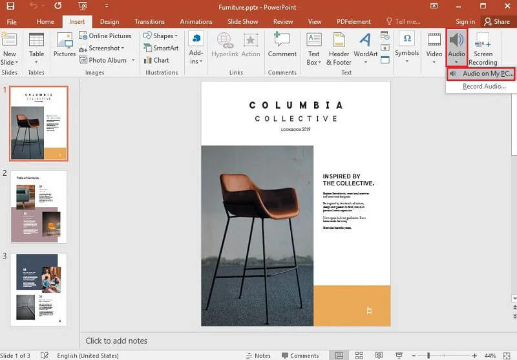Open the View tab
The width and height of the screenshot is (517, 360).
pyautogui.click(x=315, y=22)
